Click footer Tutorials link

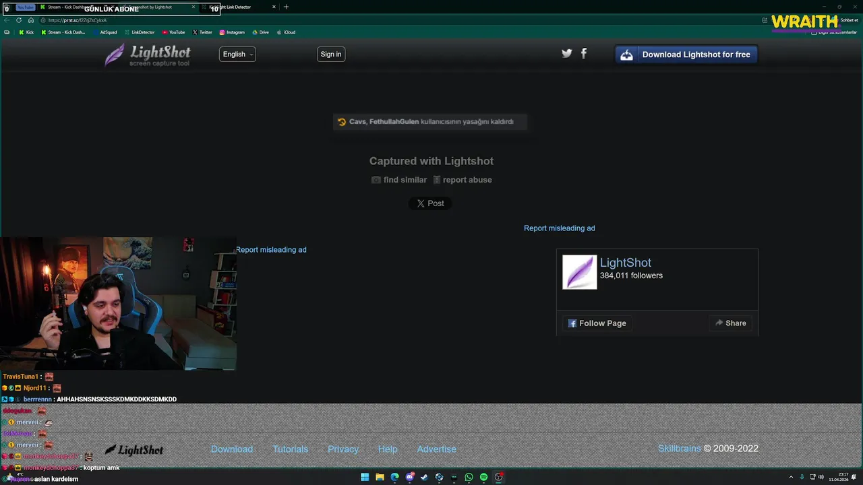pyautogui.click(x=291, y=449)
